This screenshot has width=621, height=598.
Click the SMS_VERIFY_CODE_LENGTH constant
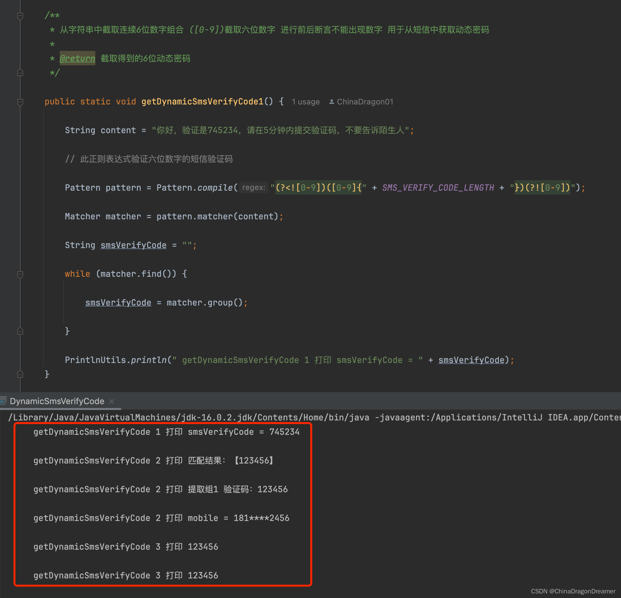point(438,188)
